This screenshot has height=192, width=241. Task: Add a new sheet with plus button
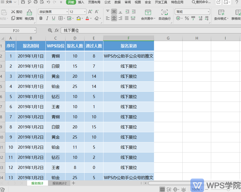click(x=74, y=183)
